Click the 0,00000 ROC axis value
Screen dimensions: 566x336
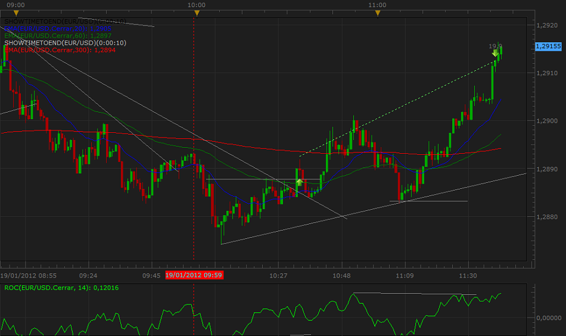(548, 318)
